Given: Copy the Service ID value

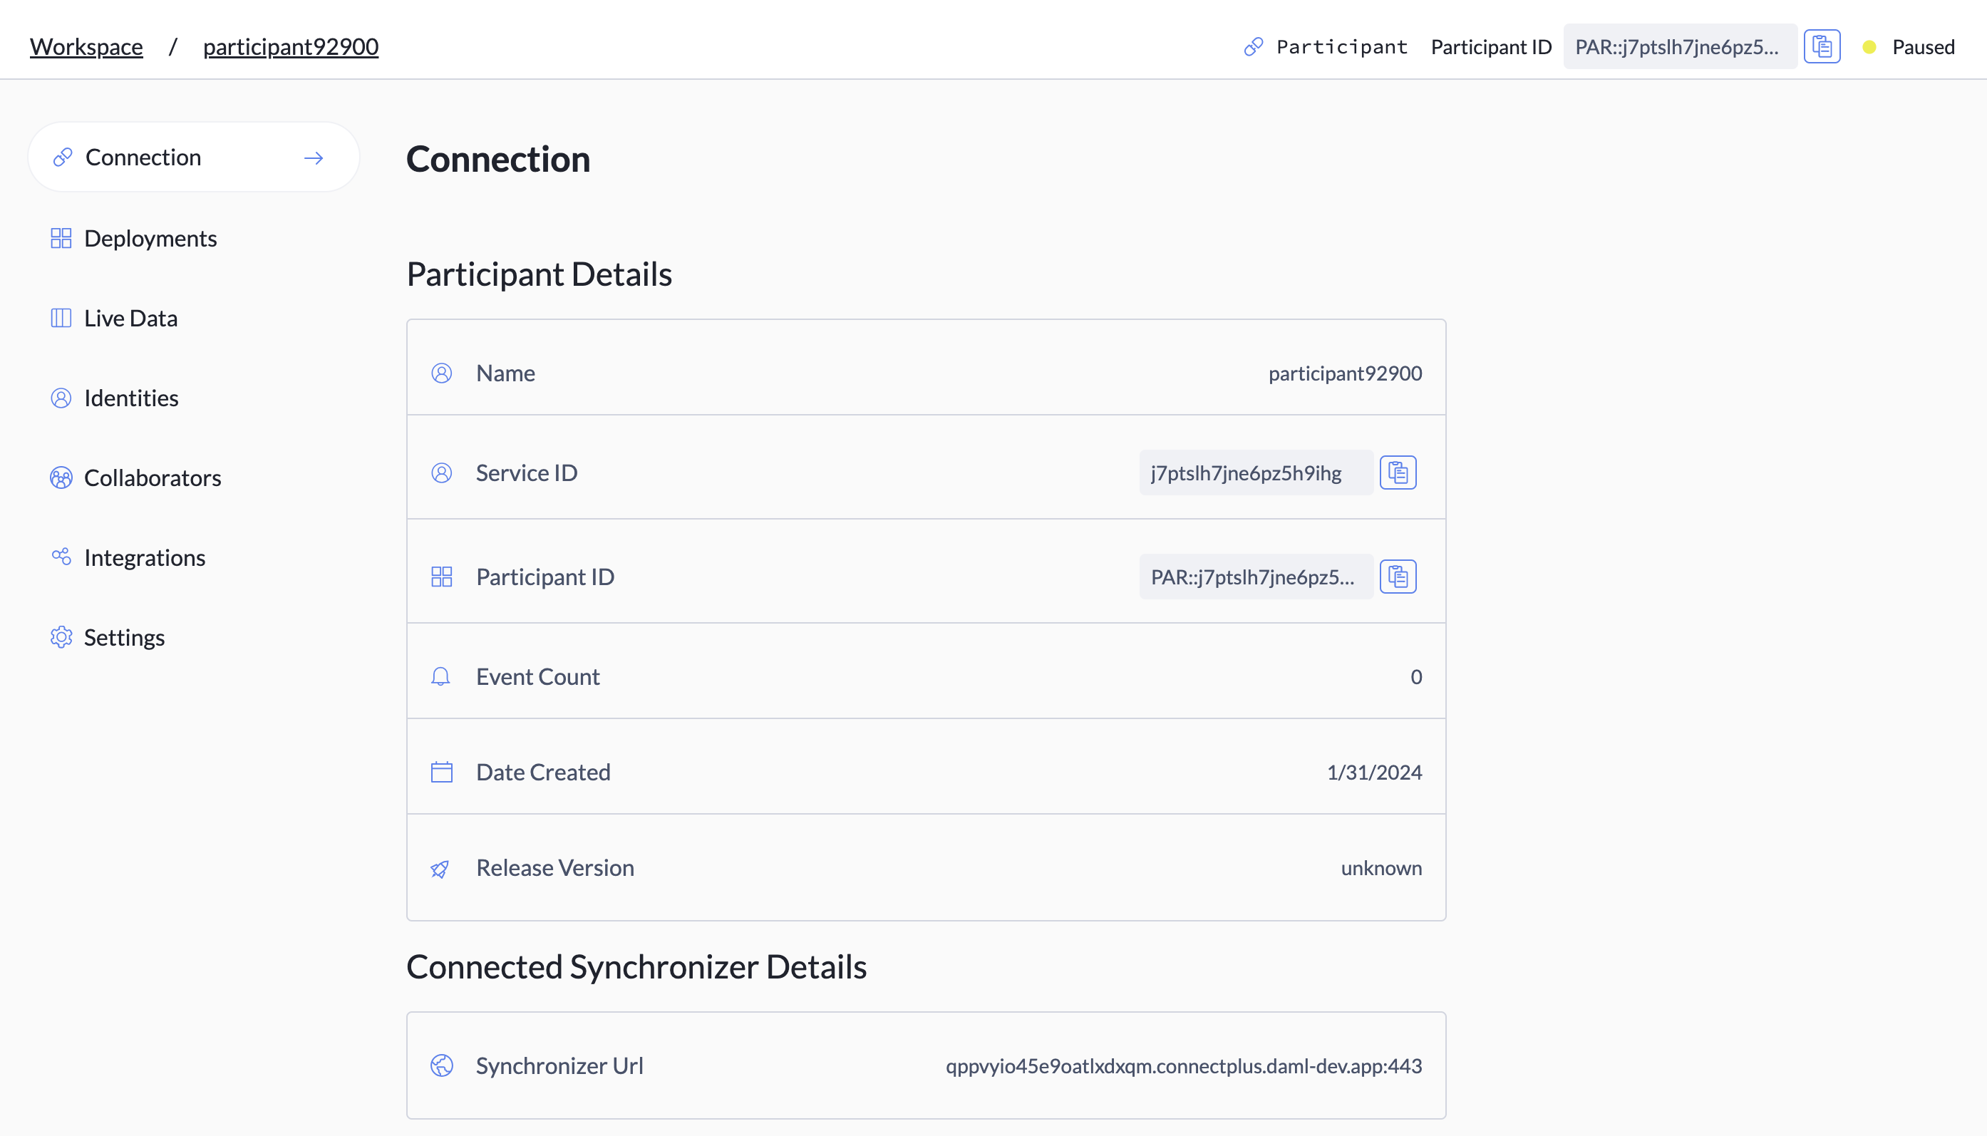Looking at the screenshot, I should coord(1397,473).
